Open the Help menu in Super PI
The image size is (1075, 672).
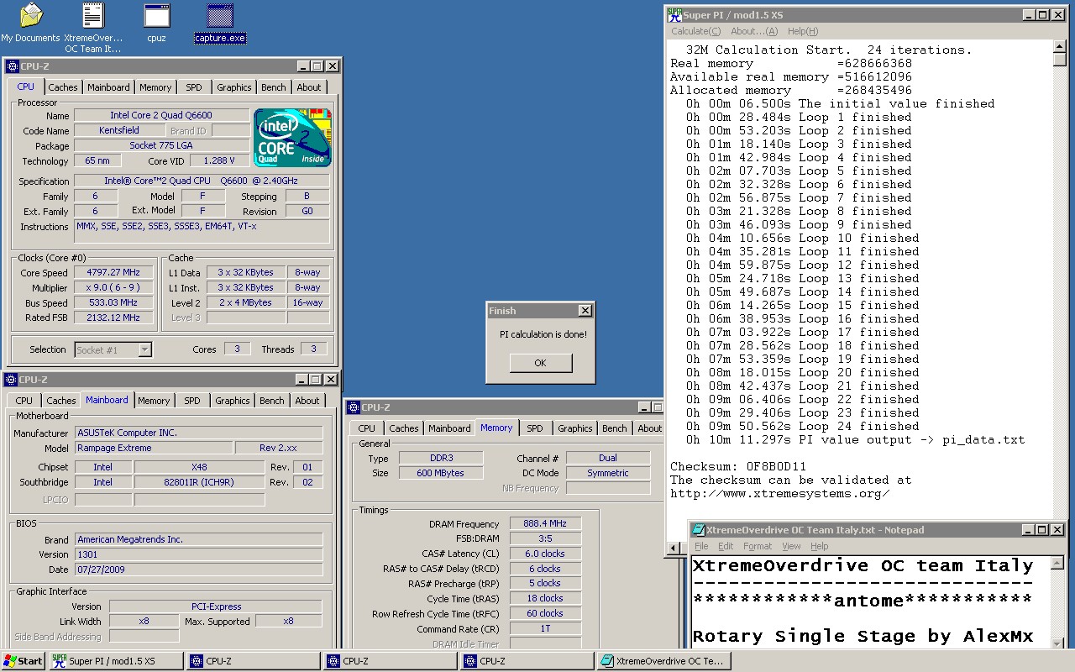[x=803, y=31]
